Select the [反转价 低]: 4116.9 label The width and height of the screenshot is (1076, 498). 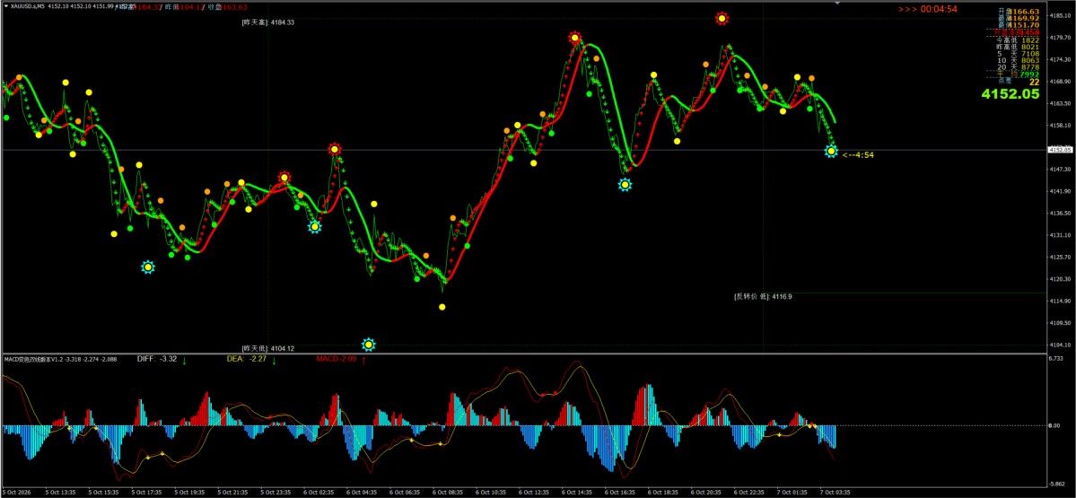coord(763,296)
